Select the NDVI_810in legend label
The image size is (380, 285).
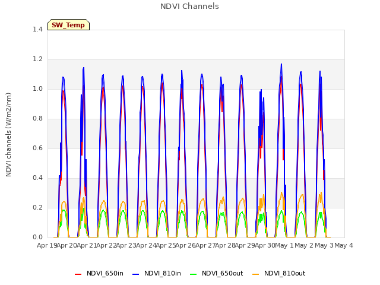163,274
